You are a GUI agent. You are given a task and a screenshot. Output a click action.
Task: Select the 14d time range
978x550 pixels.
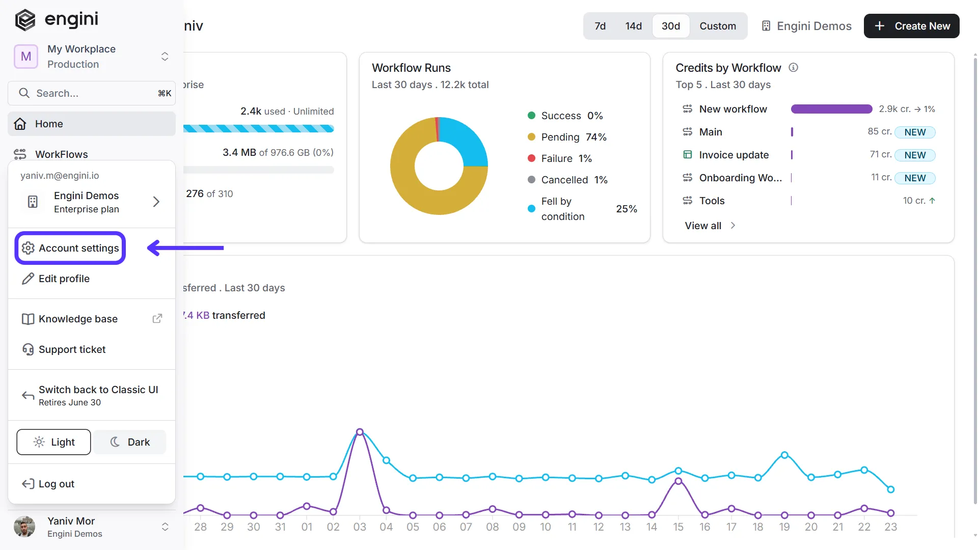tap(634, 26)
